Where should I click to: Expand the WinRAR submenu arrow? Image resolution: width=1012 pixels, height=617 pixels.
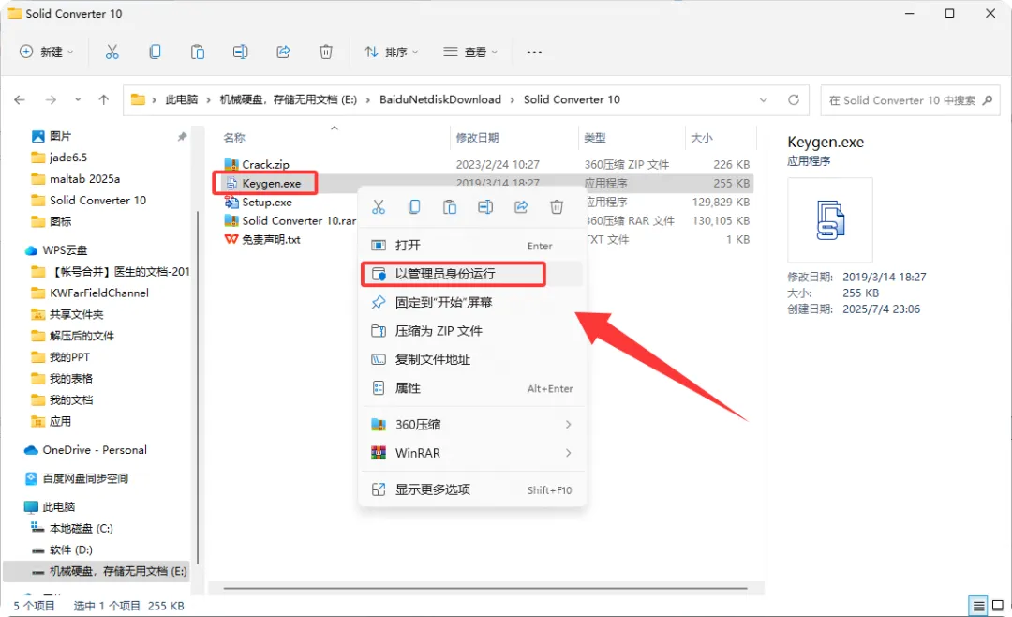pyautogui.click(x=568, y=453)
